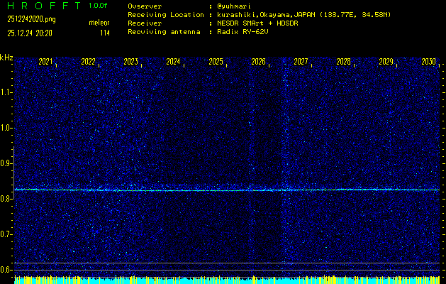
Task: Click the 0.6 frequency axis label
Action: (6, 270)
